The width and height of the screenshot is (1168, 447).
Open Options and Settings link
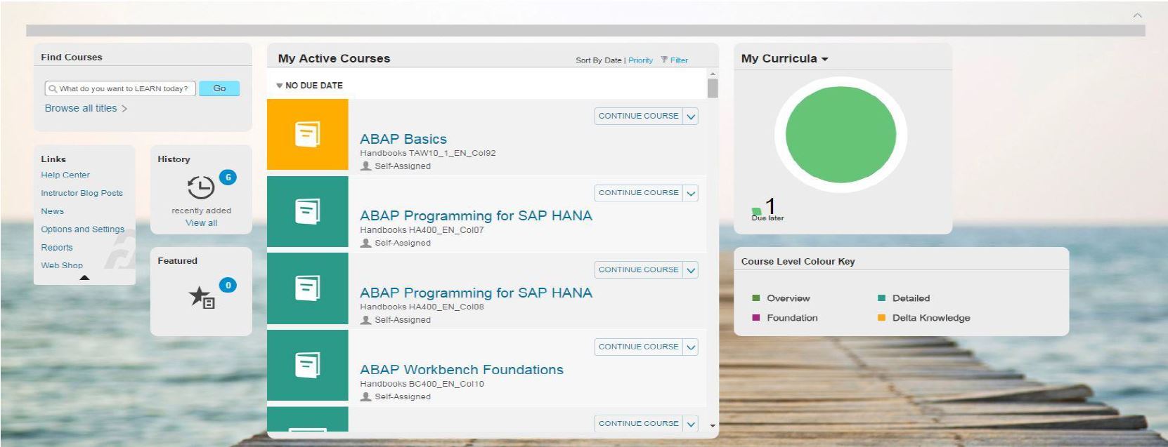tap(82, 229)
